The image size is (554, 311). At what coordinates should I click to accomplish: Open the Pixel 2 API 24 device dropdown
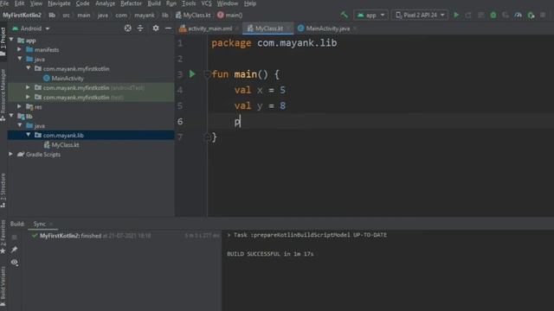420,16
